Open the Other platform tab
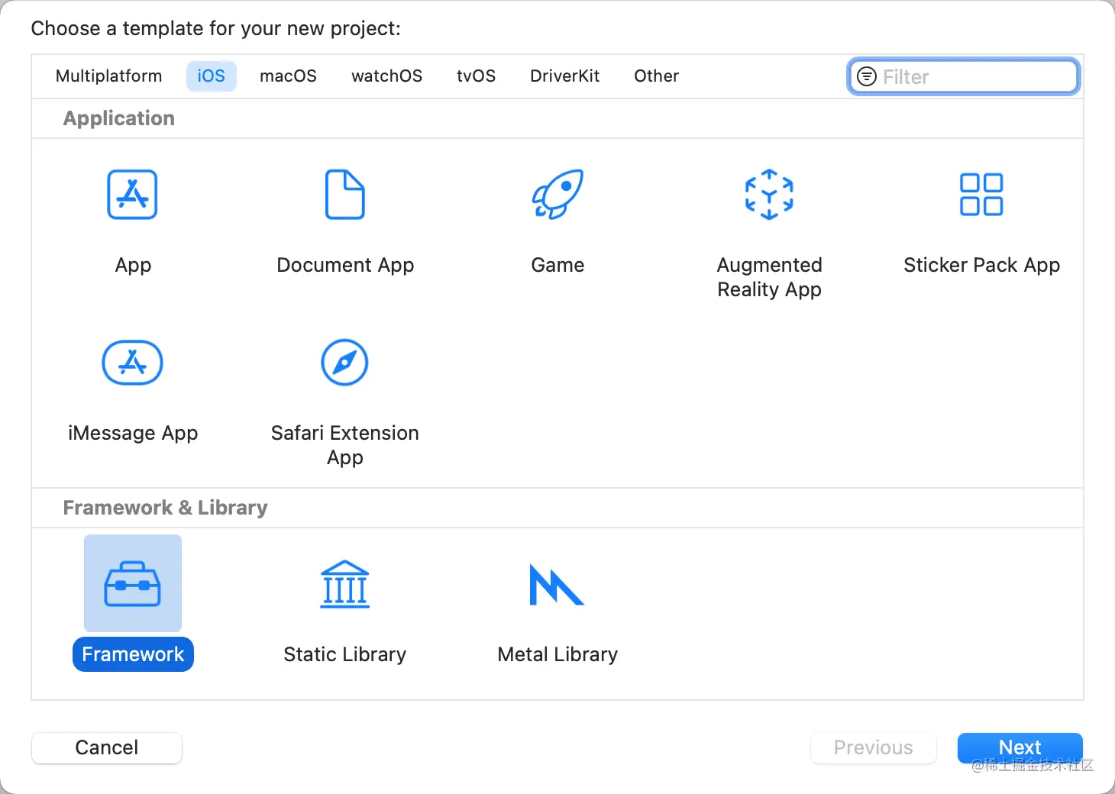 [x=657, y=76]
